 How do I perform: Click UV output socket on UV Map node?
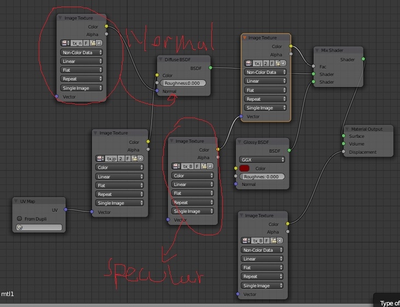[x=66, y=210]
